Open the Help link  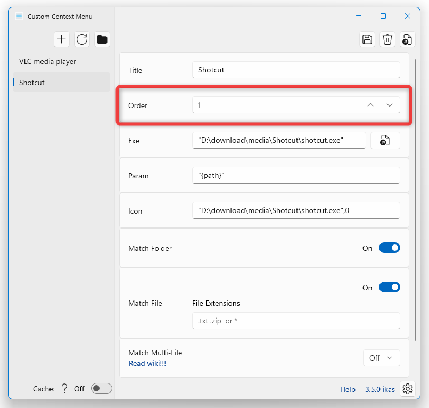pyautogui.click(x=348, y=389)
